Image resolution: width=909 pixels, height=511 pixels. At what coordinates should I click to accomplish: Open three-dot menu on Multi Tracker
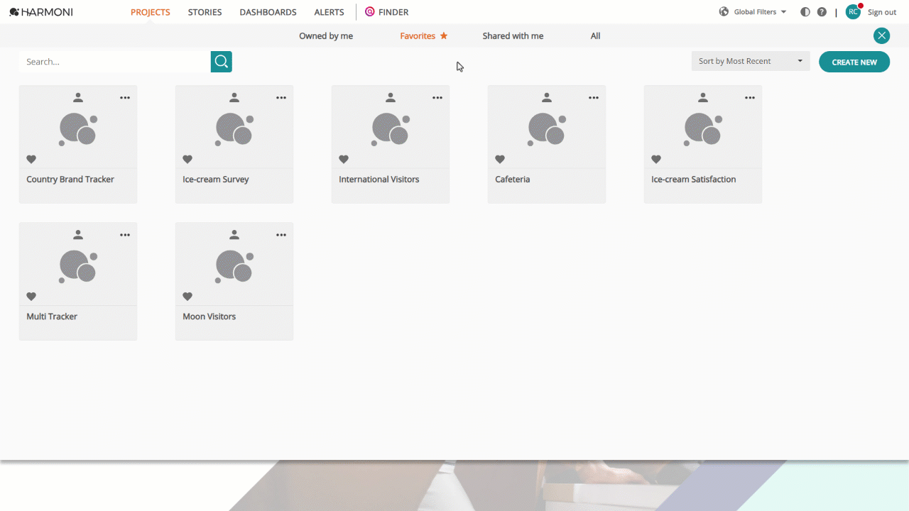tap(125, 235)
